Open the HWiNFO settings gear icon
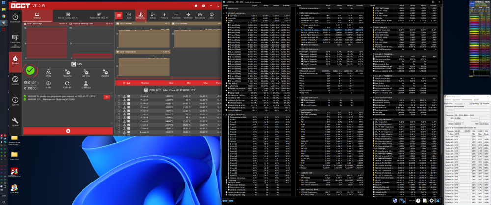This screenshot has height=205, width=491. (431, 201)
